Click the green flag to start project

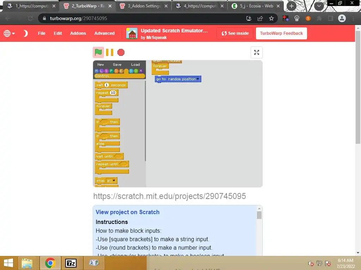[x=98, y=52]
